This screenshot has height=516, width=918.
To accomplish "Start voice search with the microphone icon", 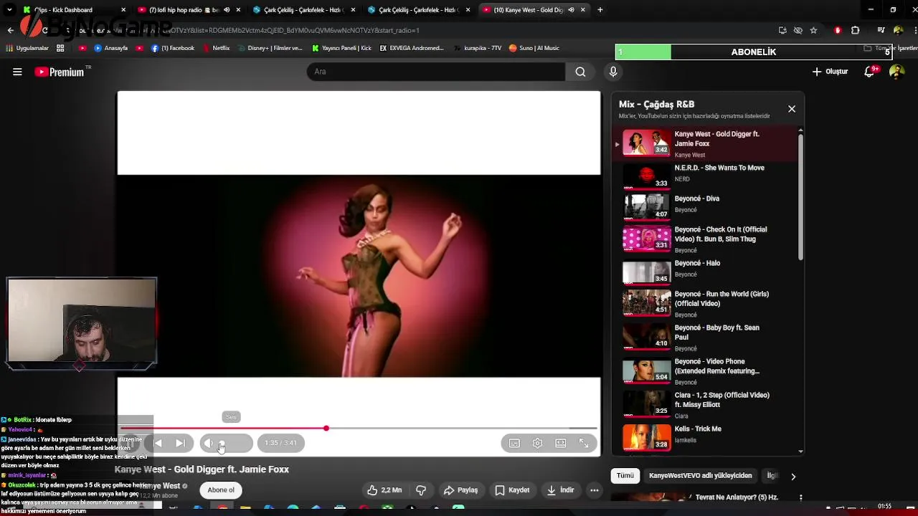I will coord(613,72).
